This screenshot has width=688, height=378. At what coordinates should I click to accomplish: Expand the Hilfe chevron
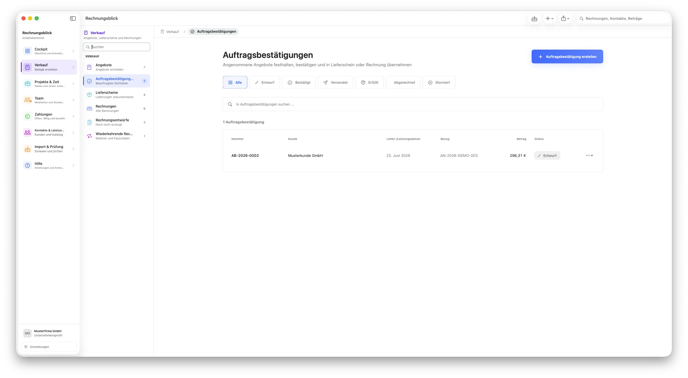(74, 165)
